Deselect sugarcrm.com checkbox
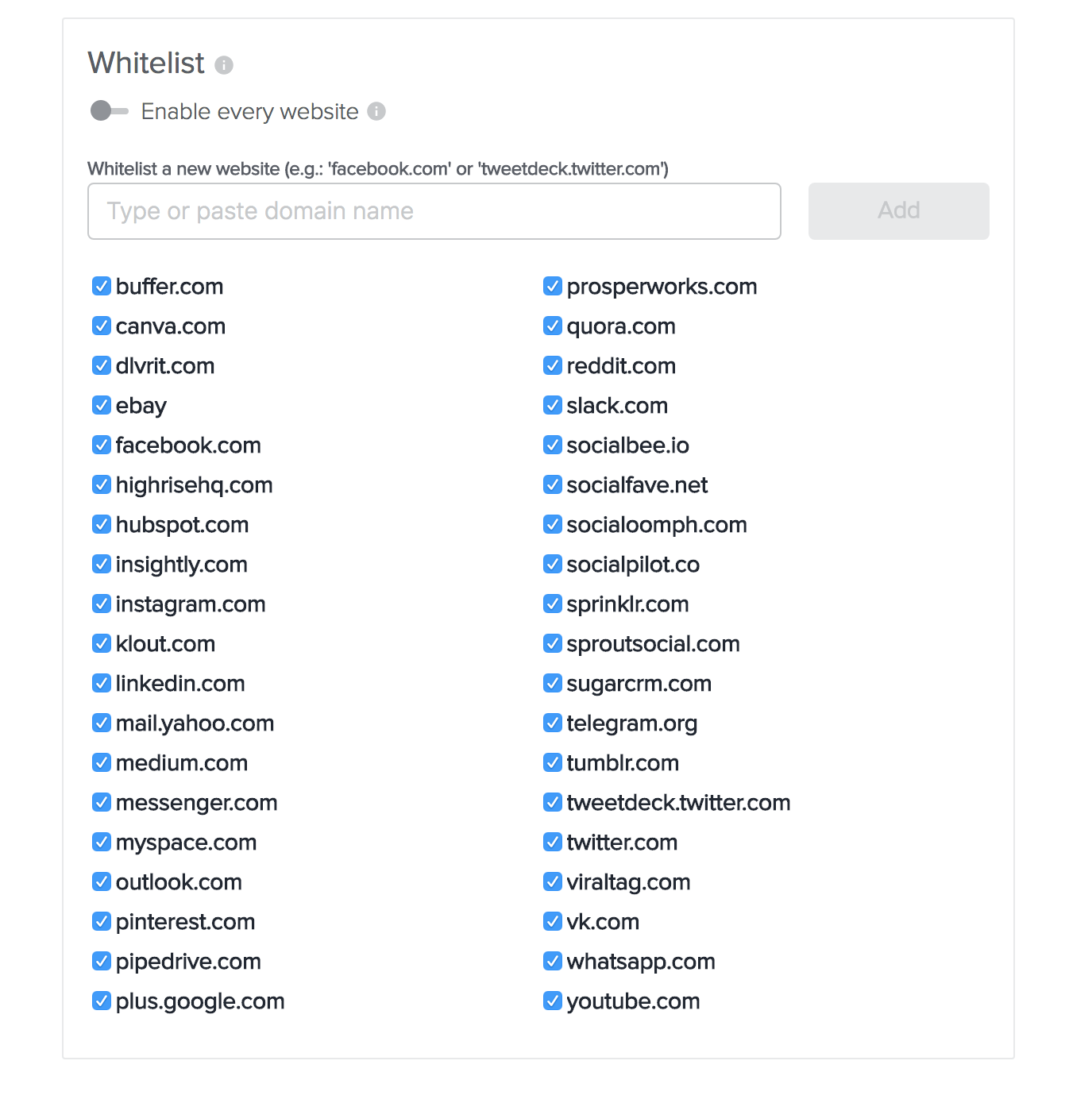Screen dimensions: 1069x1107 [553, 683]
